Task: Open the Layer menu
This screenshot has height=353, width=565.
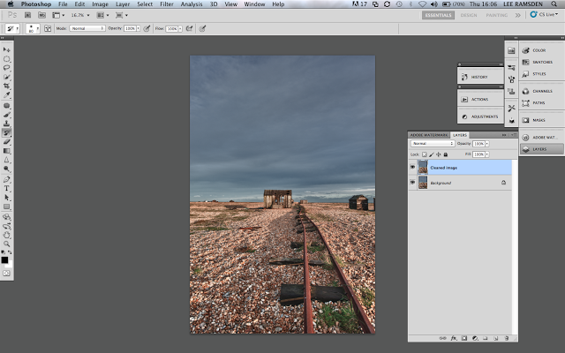Action: tap(123, 4)
